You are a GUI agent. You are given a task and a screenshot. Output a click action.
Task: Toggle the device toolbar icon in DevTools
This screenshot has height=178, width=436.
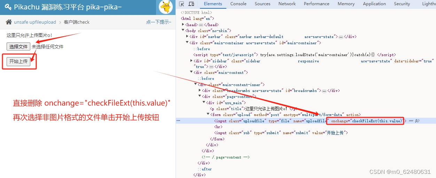[191, 4]
